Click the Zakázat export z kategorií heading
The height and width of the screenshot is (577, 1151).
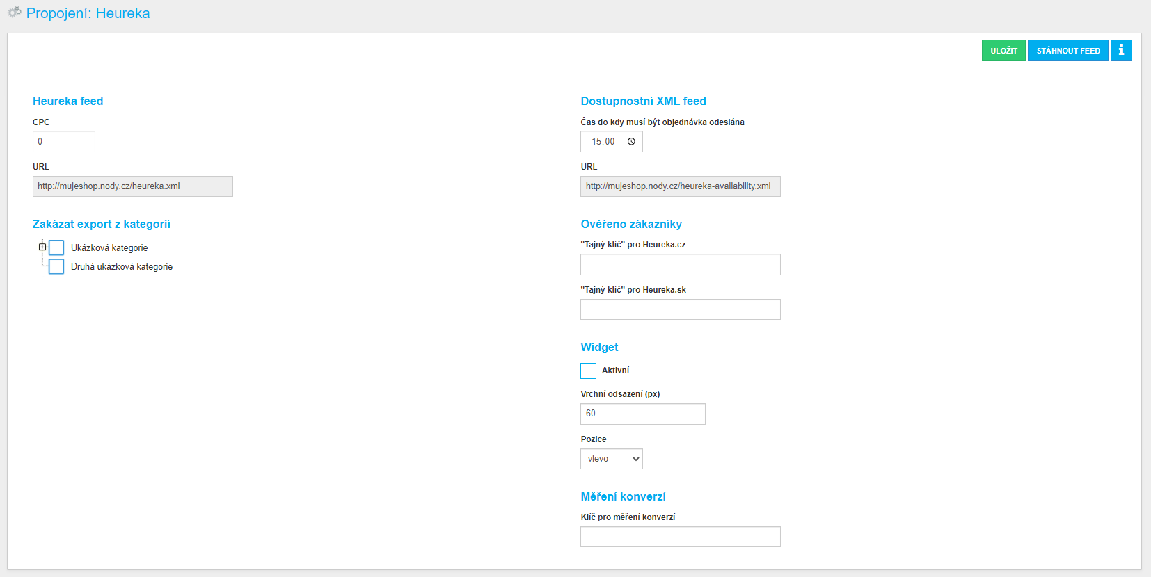coord(102,225)
